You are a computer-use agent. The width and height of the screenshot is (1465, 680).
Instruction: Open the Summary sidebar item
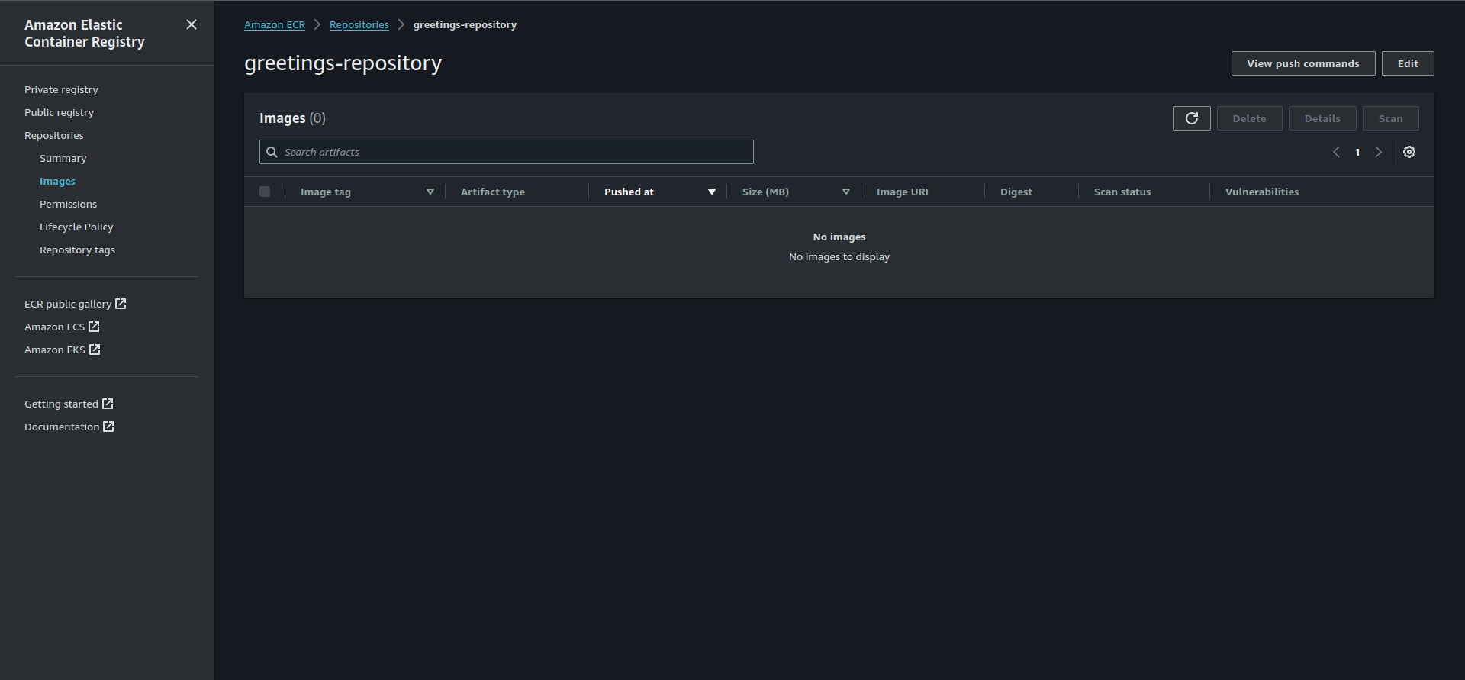[63, 158]
